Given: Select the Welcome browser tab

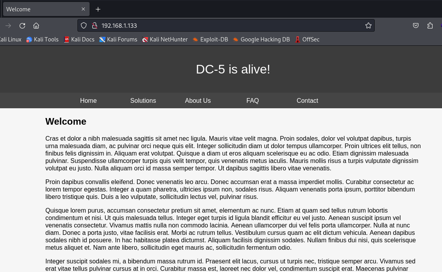Looking at the screenshot, I should [x=46, y=9].
